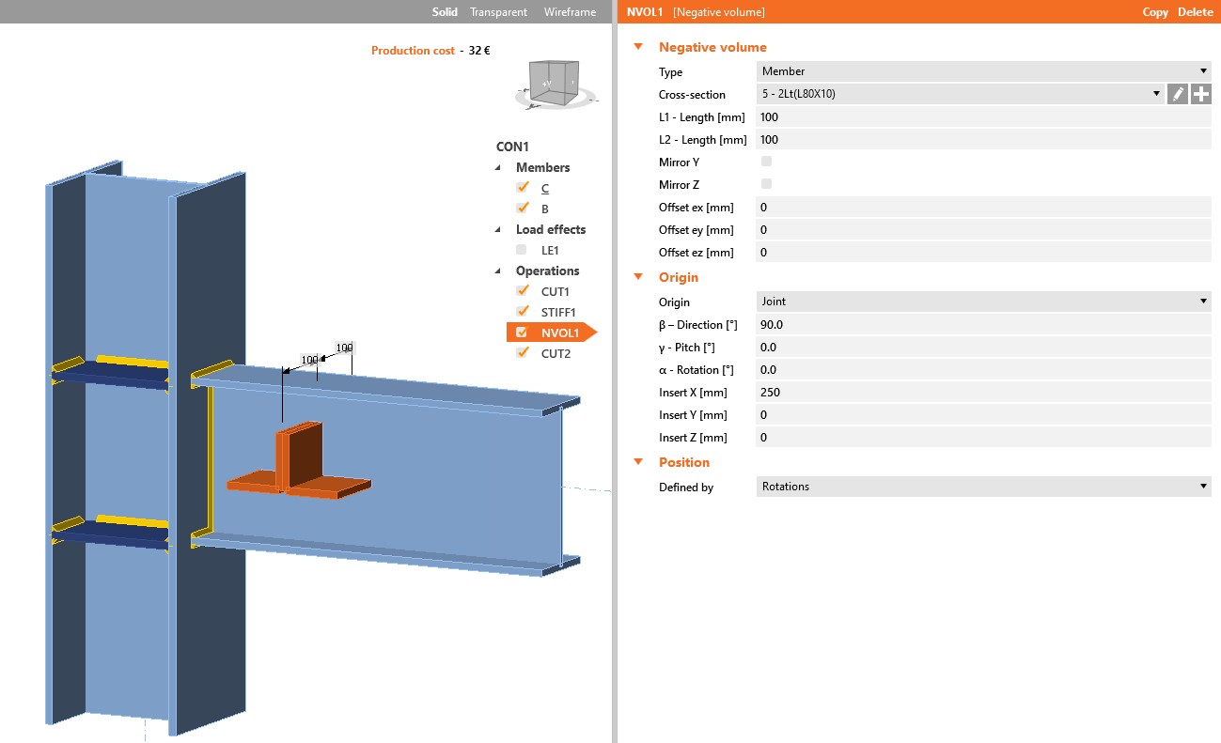Click Delete to remove NVOL1
This screenshot has height=743, width=1221.
coord(1196,12)
